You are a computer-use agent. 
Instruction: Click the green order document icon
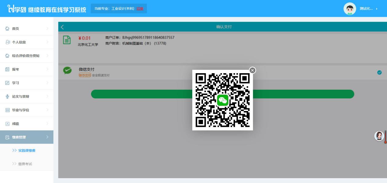pyautogui.click(x=67, y=40)
